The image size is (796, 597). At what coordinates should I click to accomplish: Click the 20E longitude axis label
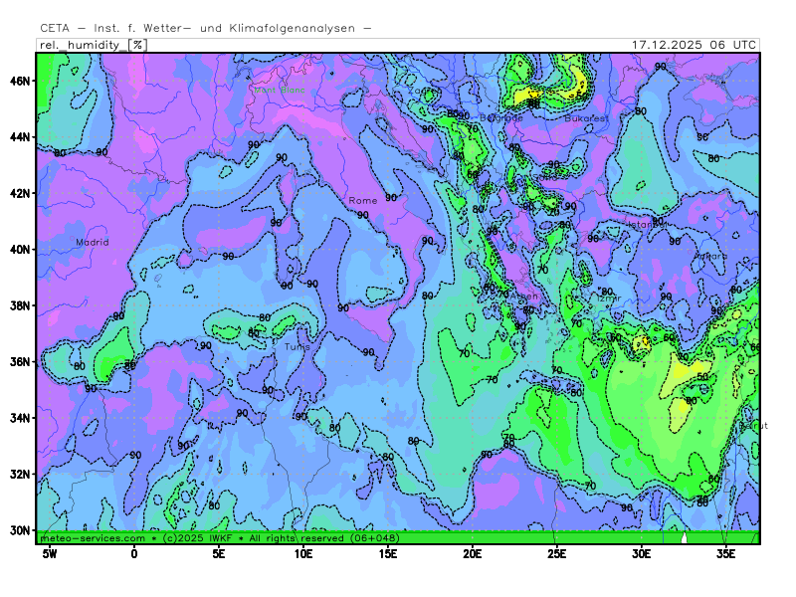(x=472, y=553)
